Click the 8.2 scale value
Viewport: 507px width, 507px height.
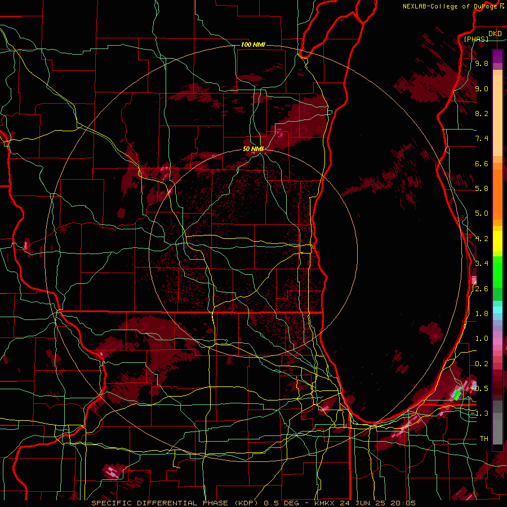tap(482, 113)
